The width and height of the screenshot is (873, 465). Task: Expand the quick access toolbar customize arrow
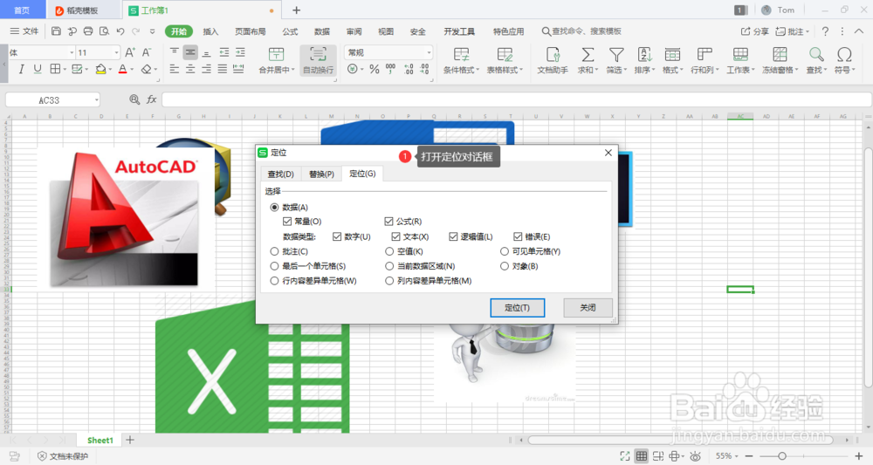point(152,31)
